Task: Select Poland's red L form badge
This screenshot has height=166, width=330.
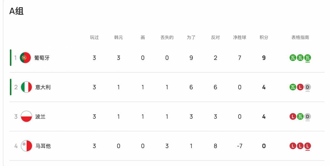Action: (x=293, y=116)
